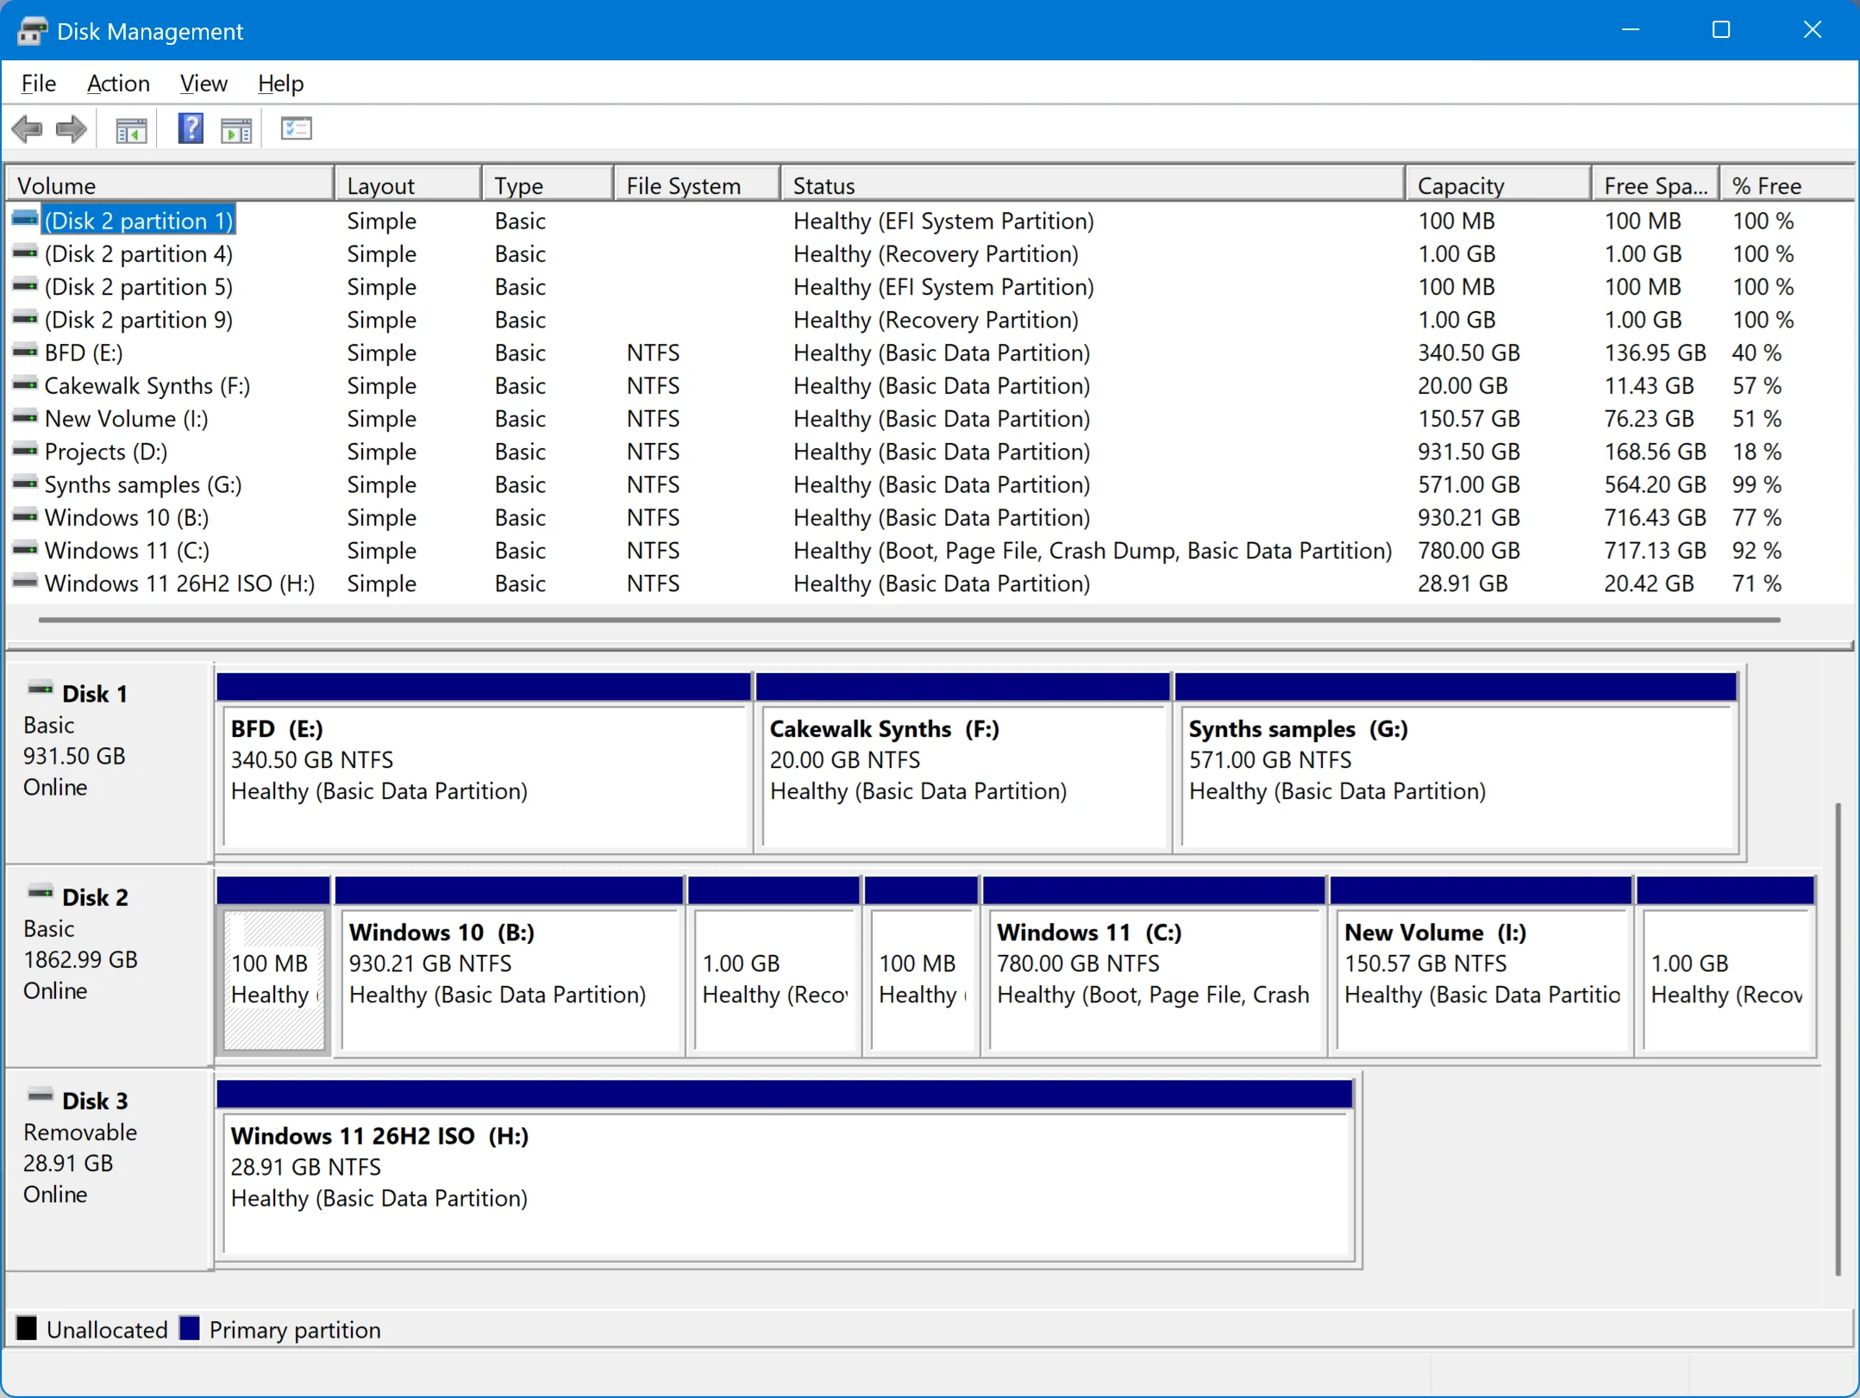Select the (Disk 2 partition 4) volume row
The height and width of the screenshot is (1398, 1860).
[x=931, y=253]
